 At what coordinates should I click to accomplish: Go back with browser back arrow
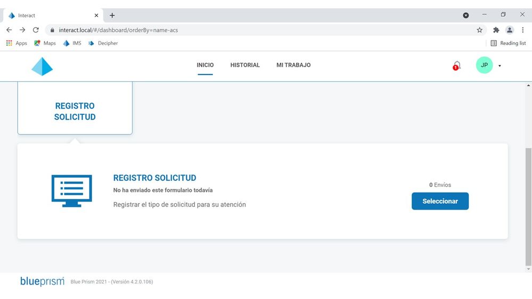coord(9,30)
